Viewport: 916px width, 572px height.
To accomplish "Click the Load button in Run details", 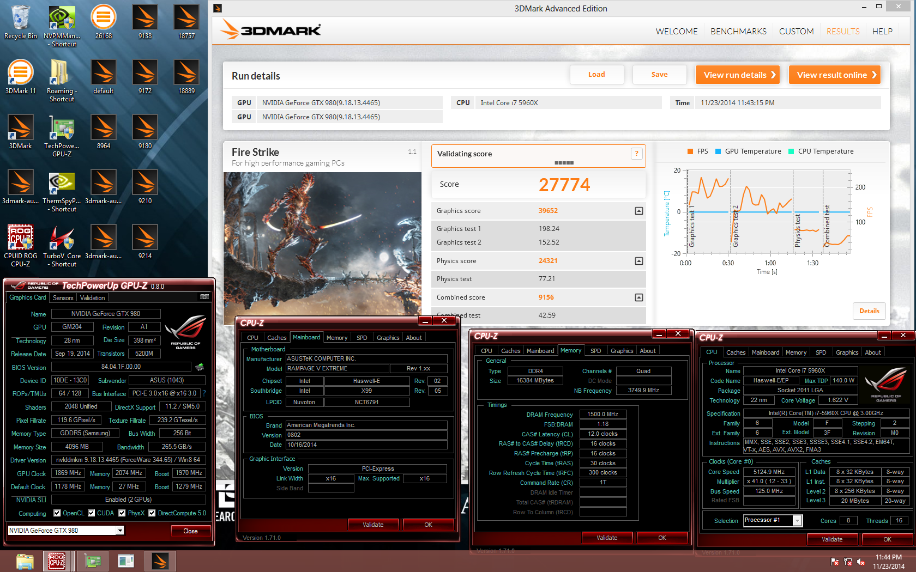I will coord(596,75).
